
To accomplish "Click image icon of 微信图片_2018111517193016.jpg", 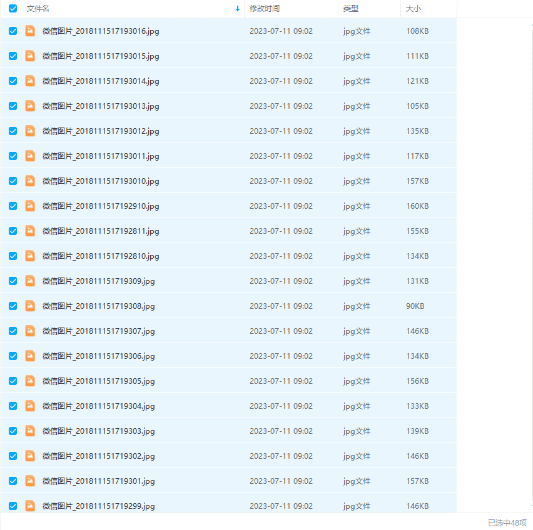I will 30,31.
